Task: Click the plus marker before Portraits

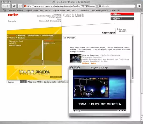Action: [x=17, y=36]
